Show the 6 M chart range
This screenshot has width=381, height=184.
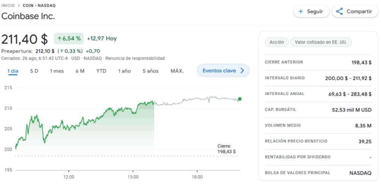[x=80, y=71]
